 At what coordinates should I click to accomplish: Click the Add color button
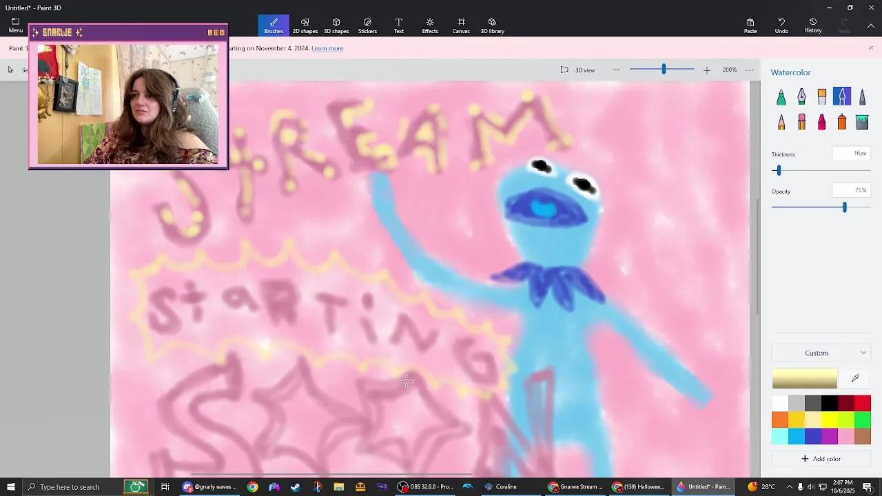821,459
